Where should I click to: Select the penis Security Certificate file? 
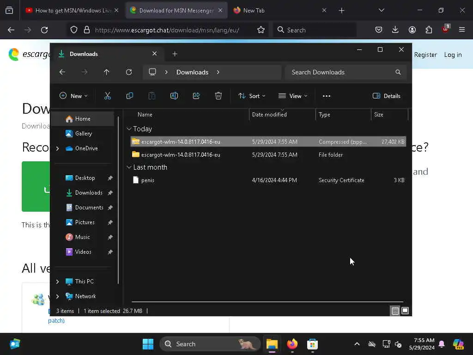[x=268, y=180]
